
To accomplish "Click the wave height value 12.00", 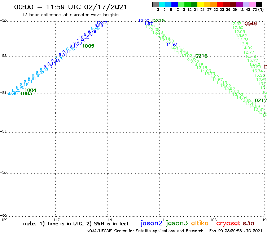I will [x=144, y=21].
